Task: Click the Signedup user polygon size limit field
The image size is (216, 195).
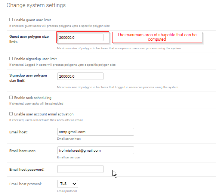Action: point(80,76)
